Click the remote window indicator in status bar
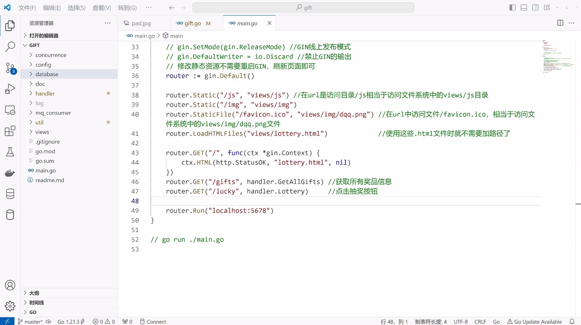581x325 pixels. 7,321
